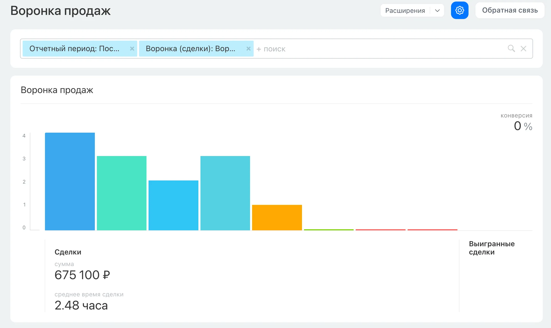
Task: Click the Сделки section heading
Action: coord(68,252)
